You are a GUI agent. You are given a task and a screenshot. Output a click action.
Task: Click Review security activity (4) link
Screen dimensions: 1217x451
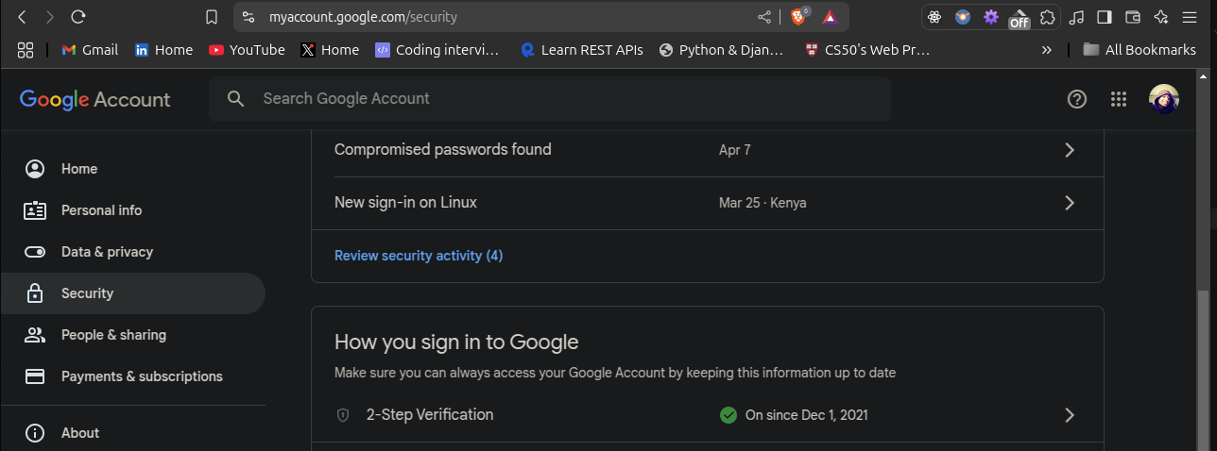point(419,256)
